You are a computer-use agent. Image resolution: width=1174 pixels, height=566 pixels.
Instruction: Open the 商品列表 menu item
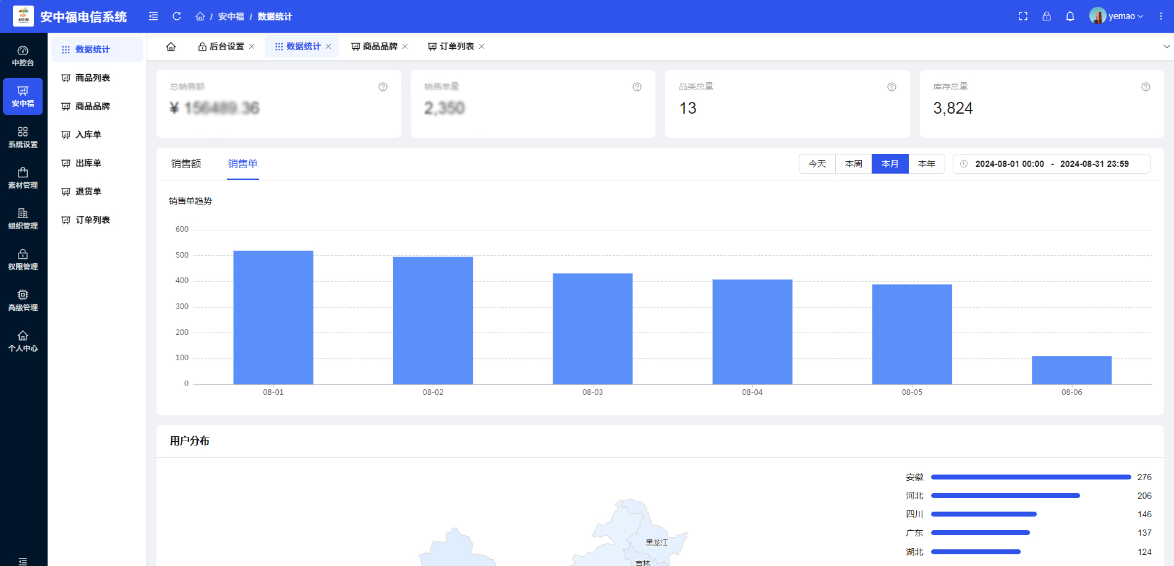click(93, 78)
